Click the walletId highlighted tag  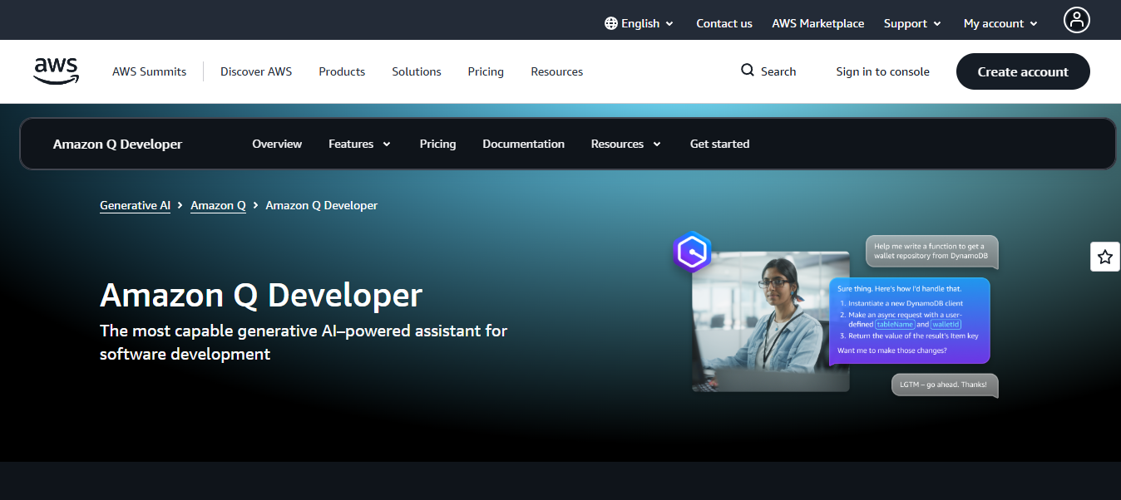(x=946, y=325)
